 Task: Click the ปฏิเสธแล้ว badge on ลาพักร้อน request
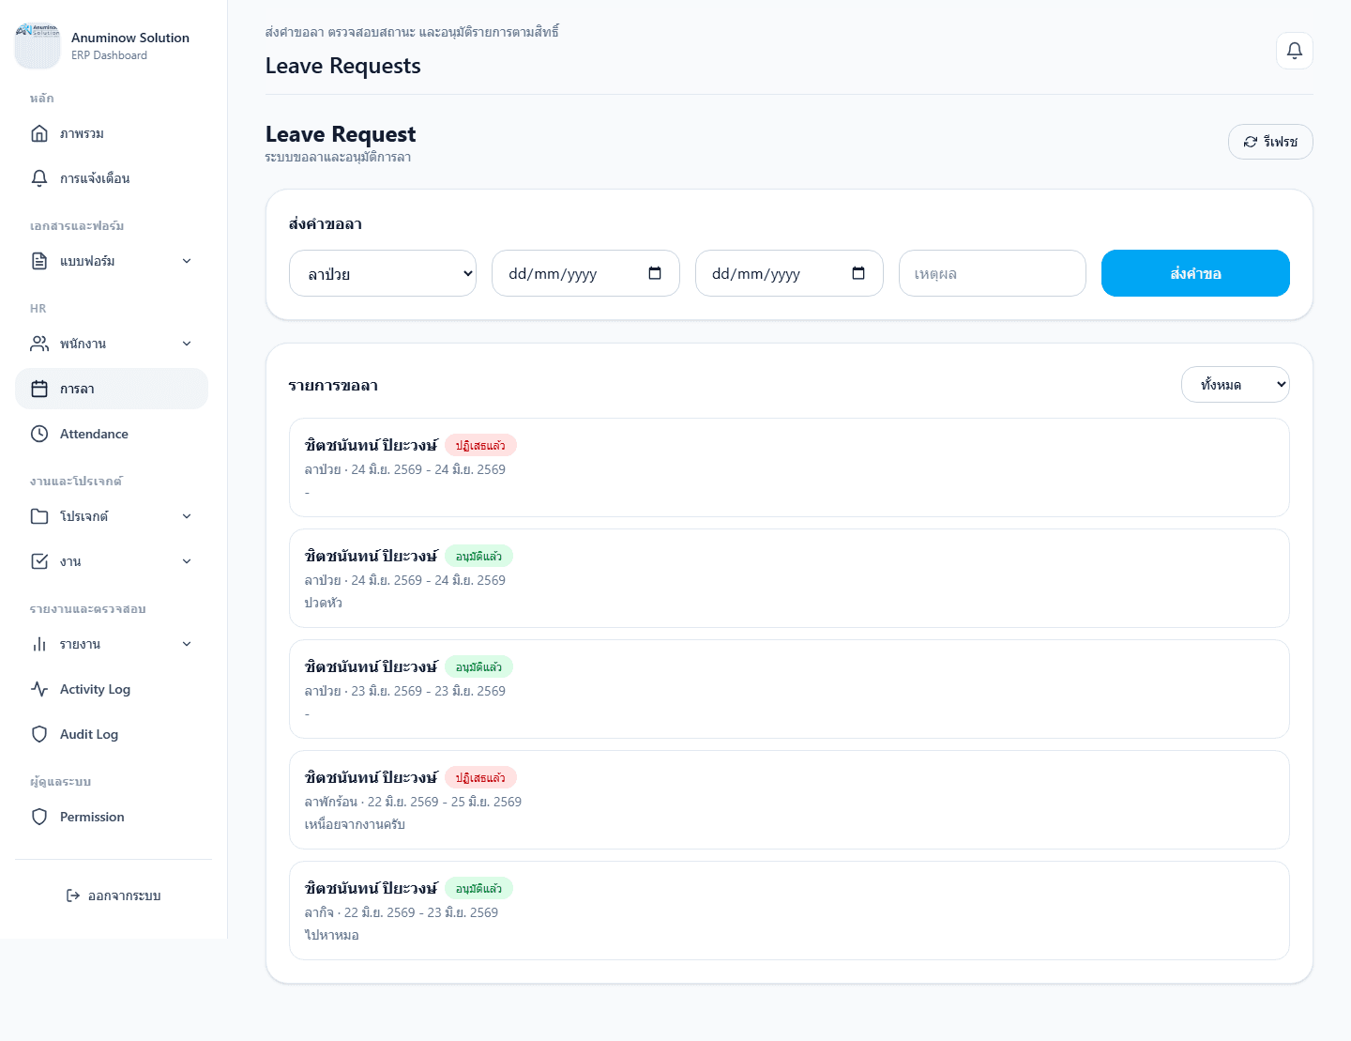(x=480, y=777)
